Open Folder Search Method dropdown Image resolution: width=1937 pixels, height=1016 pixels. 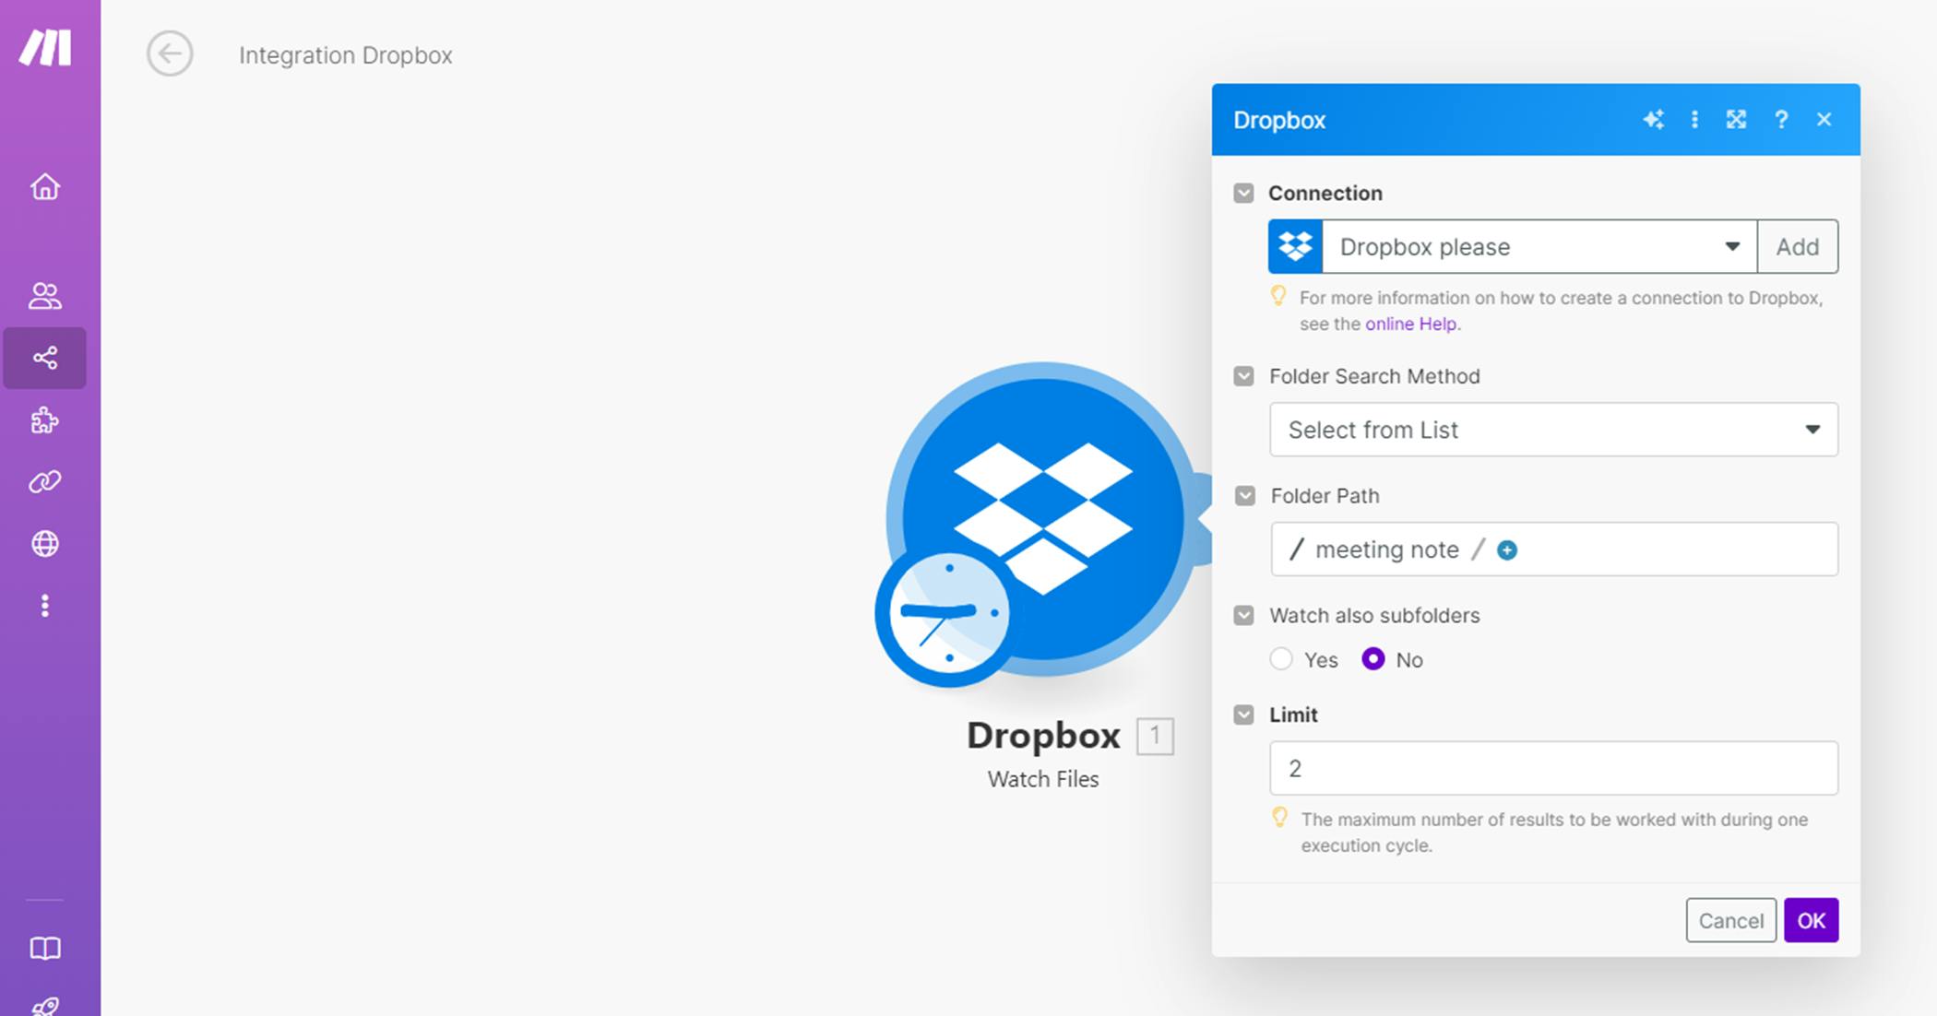(1553, 430)
